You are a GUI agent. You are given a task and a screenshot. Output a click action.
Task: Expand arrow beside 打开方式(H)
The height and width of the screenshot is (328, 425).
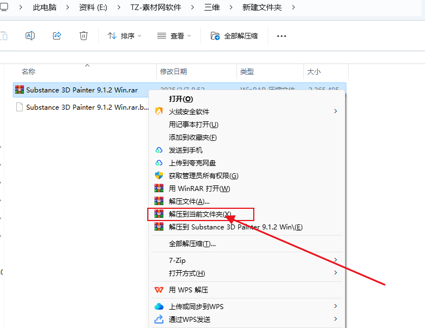pos(336,272)
